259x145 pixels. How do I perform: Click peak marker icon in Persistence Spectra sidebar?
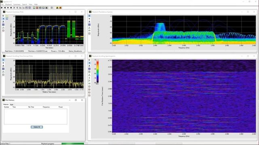89,22
